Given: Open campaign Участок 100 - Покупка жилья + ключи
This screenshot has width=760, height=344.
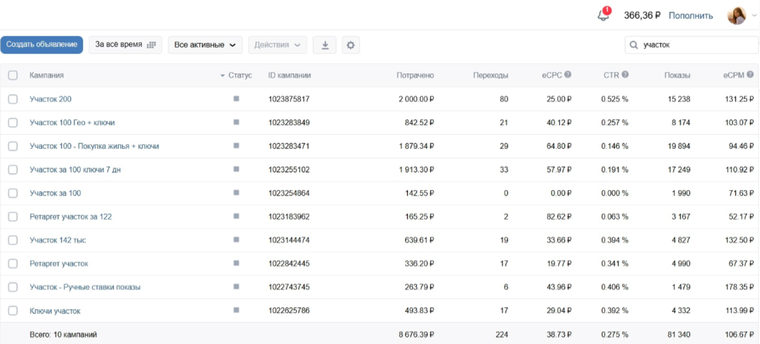Looking at the screenshot, I should coord(94,146).
